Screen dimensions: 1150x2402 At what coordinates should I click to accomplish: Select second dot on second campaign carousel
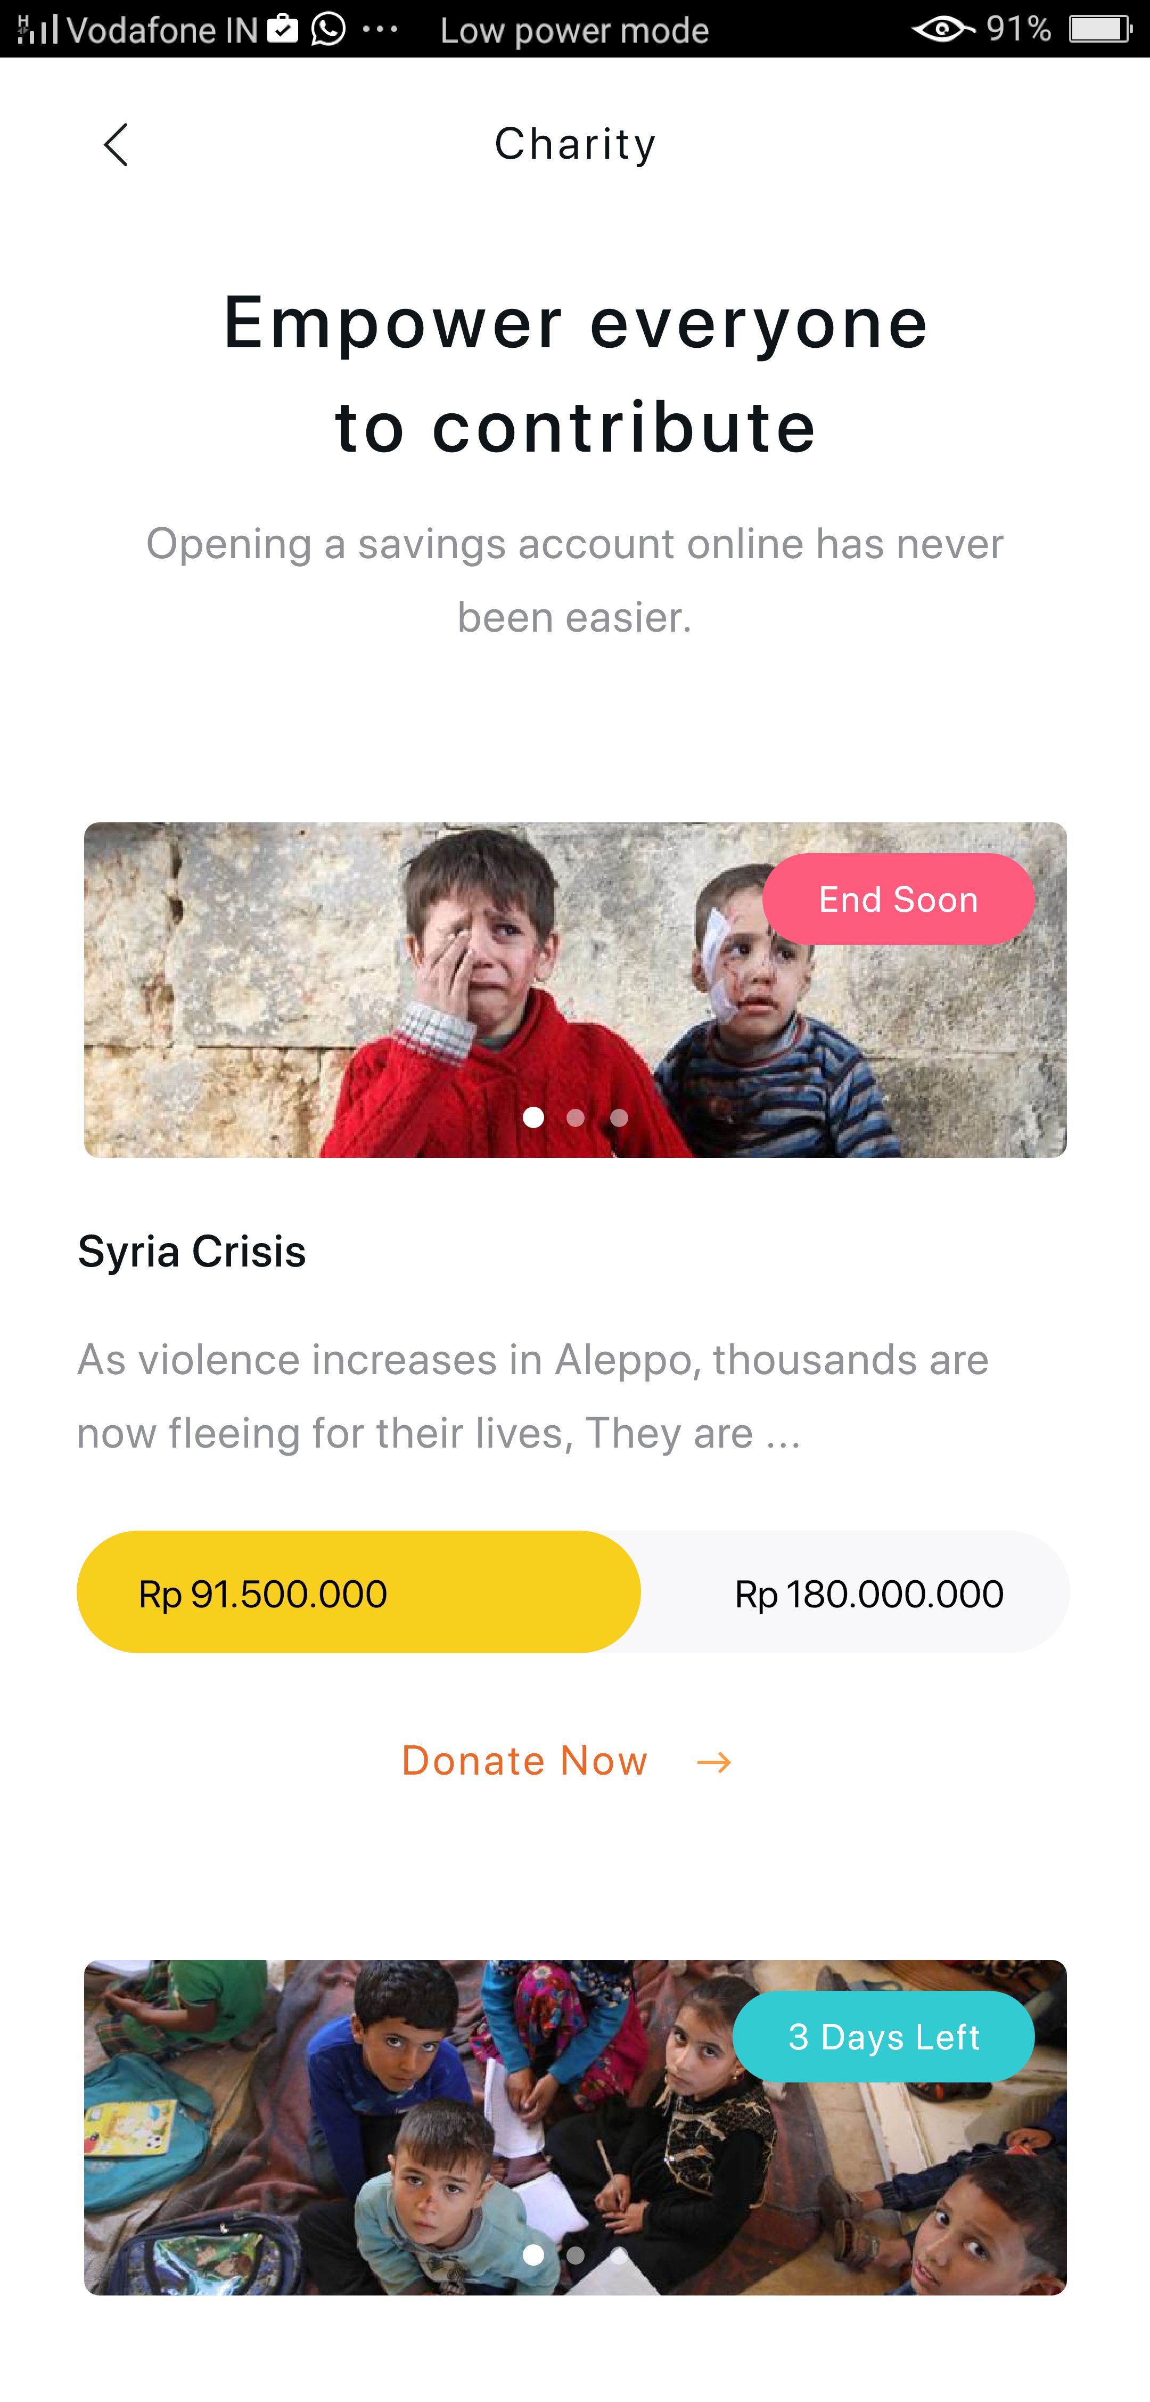[x=576, y=2254]
